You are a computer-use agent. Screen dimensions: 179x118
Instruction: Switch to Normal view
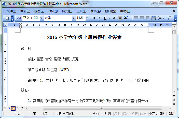click(5, 108)
